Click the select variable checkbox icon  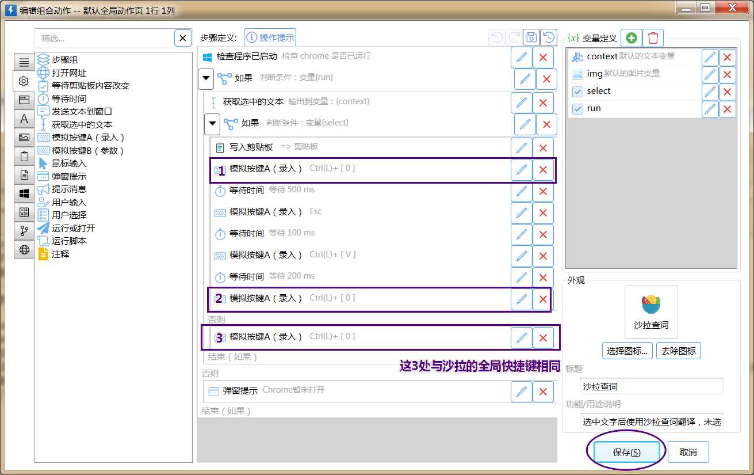point(578,92)
